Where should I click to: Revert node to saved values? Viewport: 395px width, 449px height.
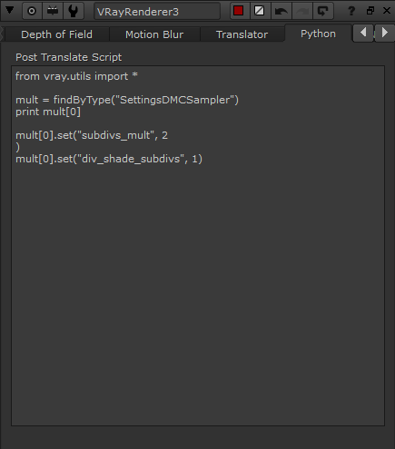pos(323,11)
